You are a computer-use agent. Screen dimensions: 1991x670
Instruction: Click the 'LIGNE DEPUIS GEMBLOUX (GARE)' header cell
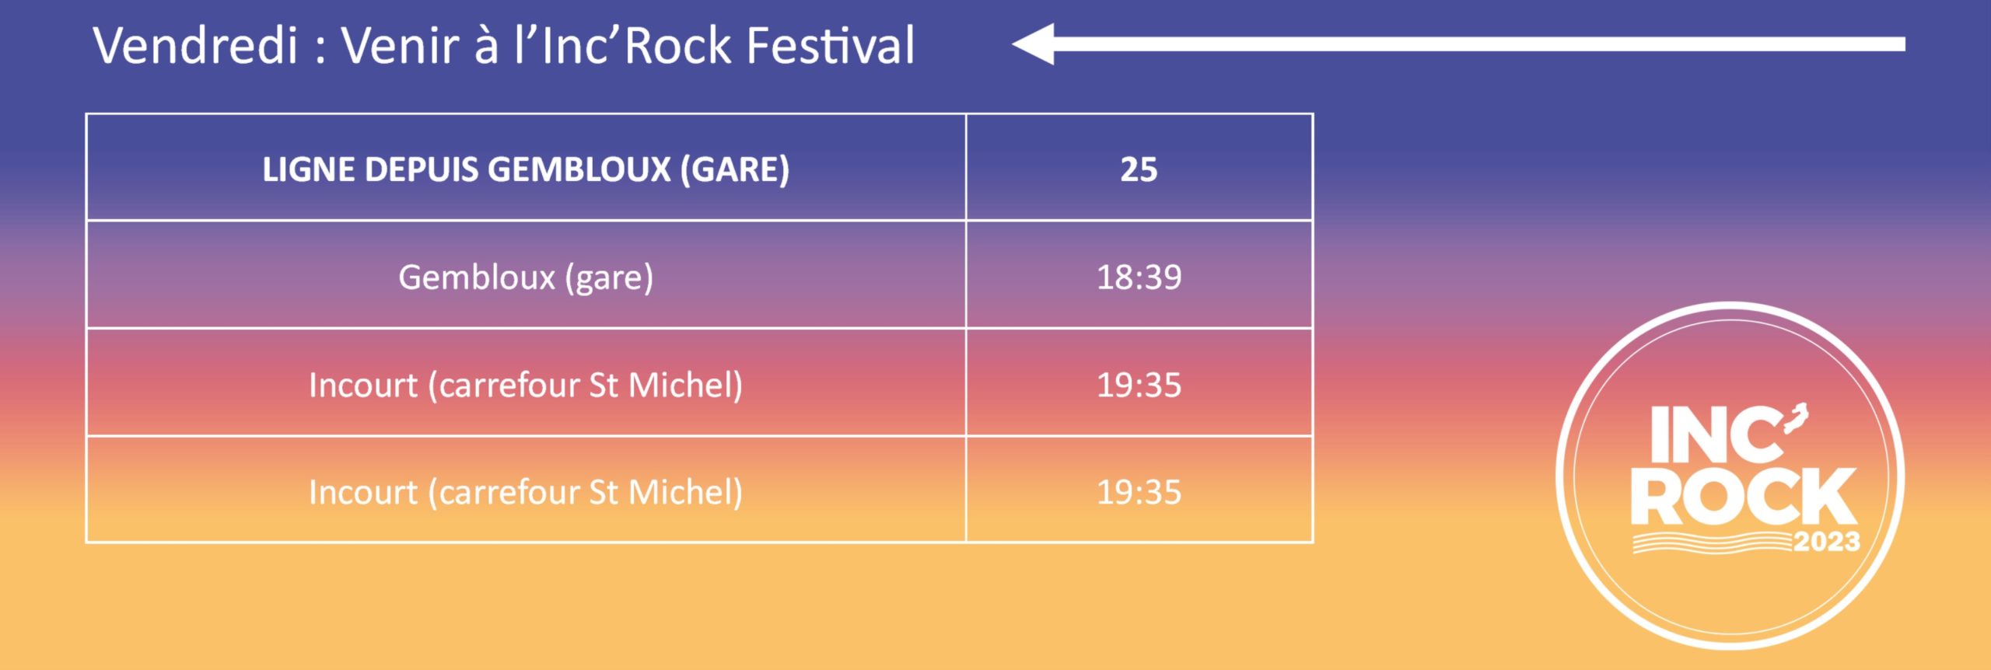click(x=526, y=168)
